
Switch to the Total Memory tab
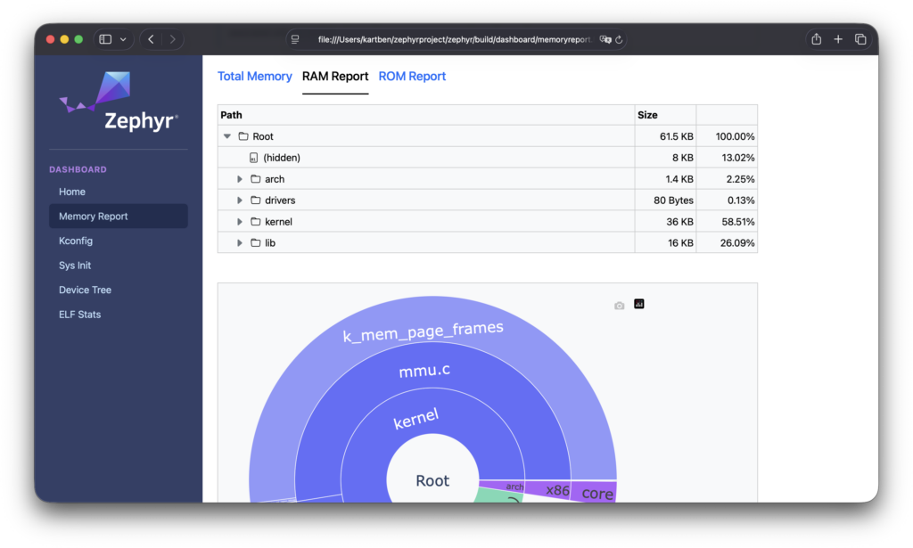pos(254,77)
